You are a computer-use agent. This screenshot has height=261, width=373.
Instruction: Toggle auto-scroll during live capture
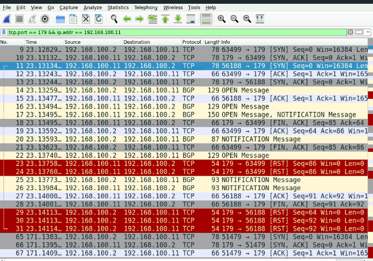click(x=191, y=19)
